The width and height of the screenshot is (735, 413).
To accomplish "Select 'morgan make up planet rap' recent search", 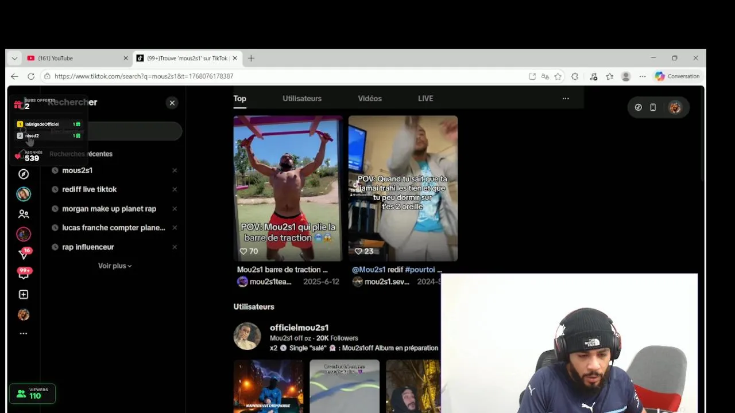I will (x=109, y=209).
